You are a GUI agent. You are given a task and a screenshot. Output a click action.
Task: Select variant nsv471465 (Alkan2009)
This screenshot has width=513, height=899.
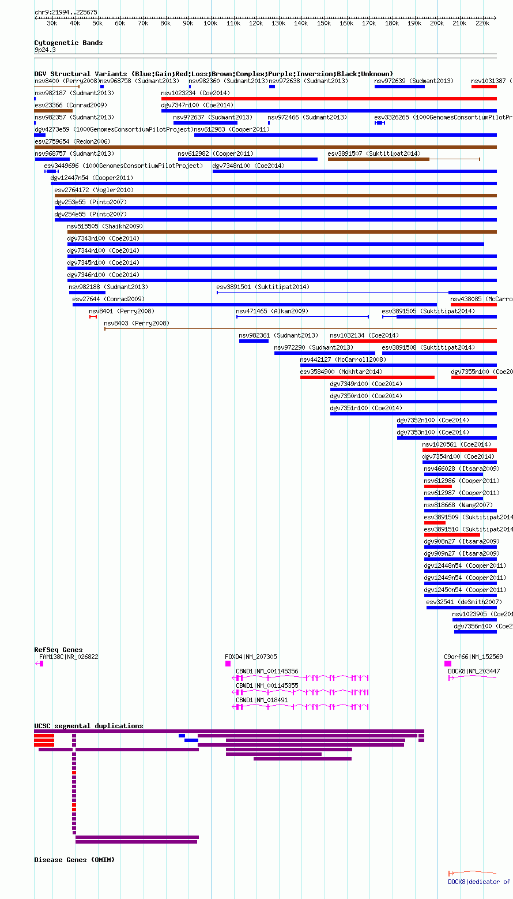pos(272,312)
